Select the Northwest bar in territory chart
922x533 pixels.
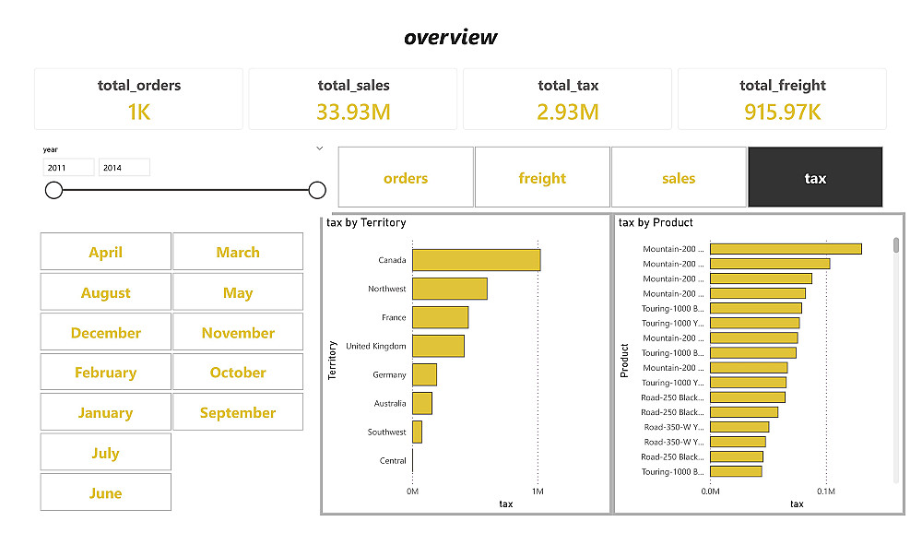450,289
